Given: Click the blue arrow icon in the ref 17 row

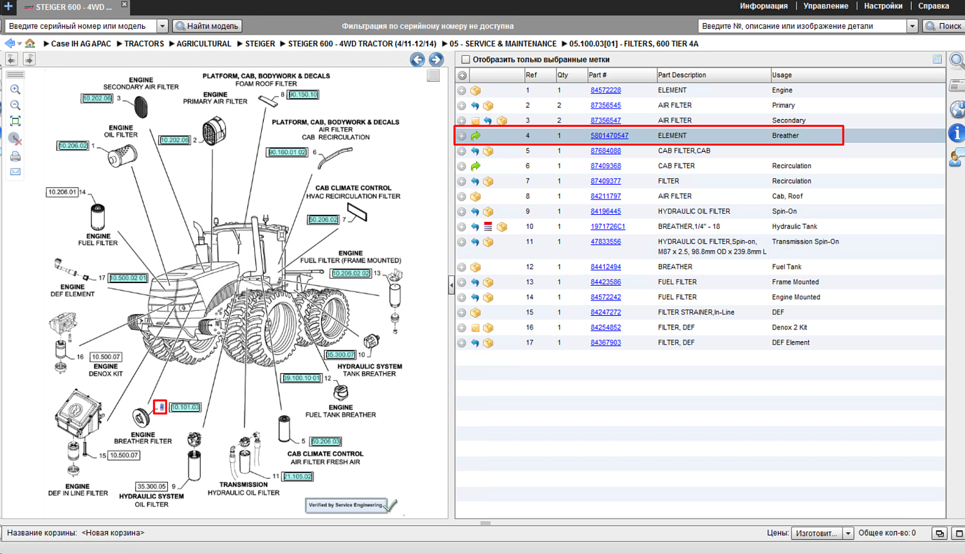Looking at the screenshot, I should [475, 343].
